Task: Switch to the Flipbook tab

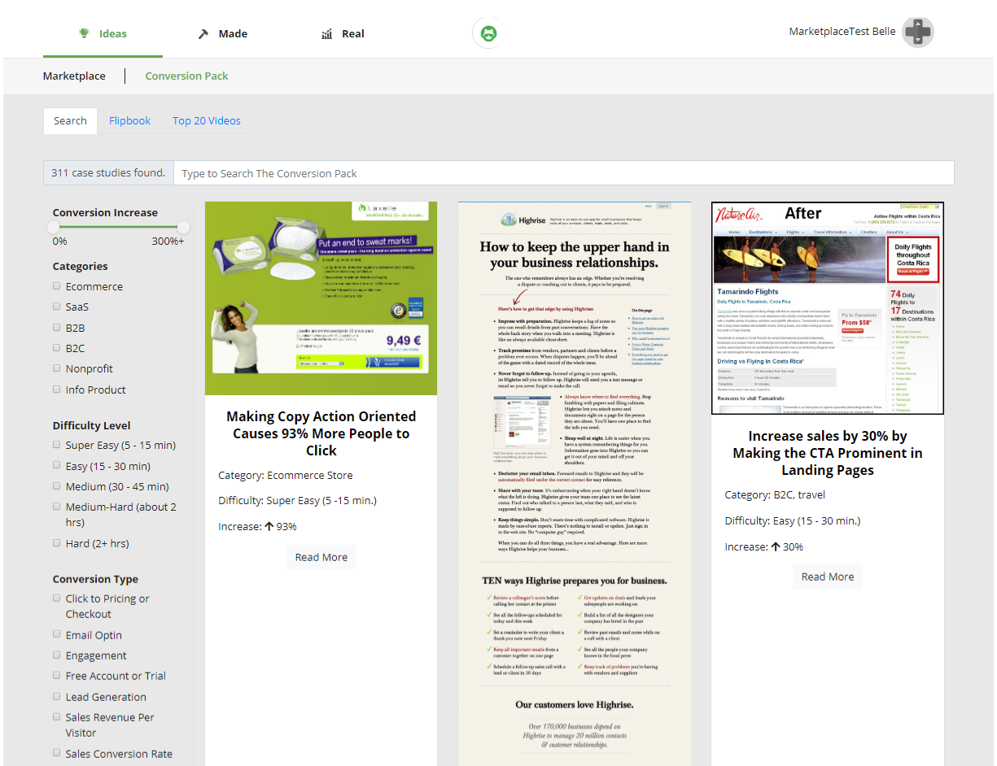Action: point(129,120)
